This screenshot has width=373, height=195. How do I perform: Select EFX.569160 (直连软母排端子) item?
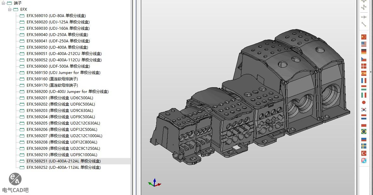[x=52, y=79]
